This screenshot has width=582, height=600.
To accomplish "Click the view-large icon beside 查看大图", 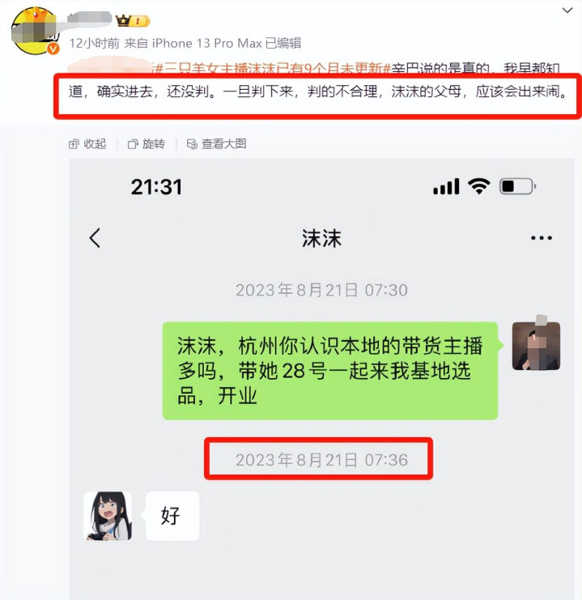I will [x=192, y=144].
